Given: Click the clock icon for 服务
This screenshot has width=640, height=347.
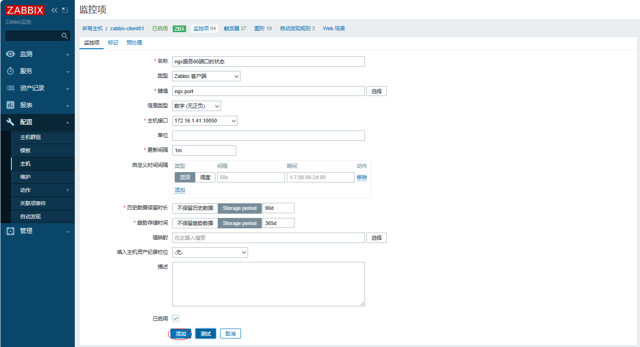Looking at the screenshot, I should [x=10, y=71].
